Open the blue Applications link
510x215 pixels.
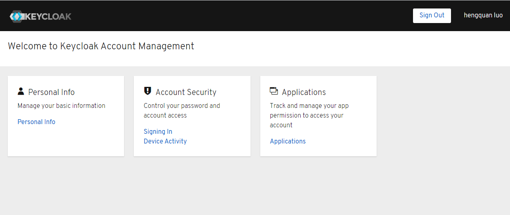tap(288, 141)
